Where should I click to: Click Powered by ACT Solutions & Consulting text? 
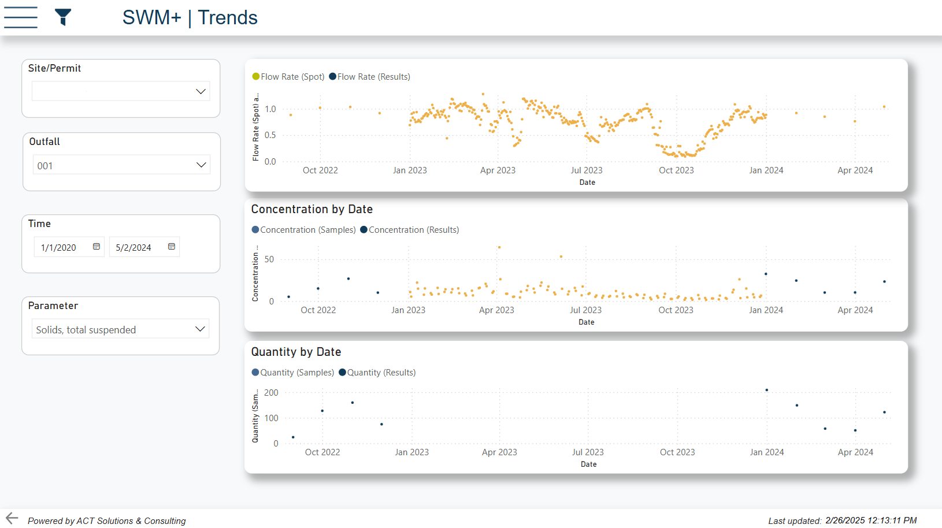[x=107, y=521]
